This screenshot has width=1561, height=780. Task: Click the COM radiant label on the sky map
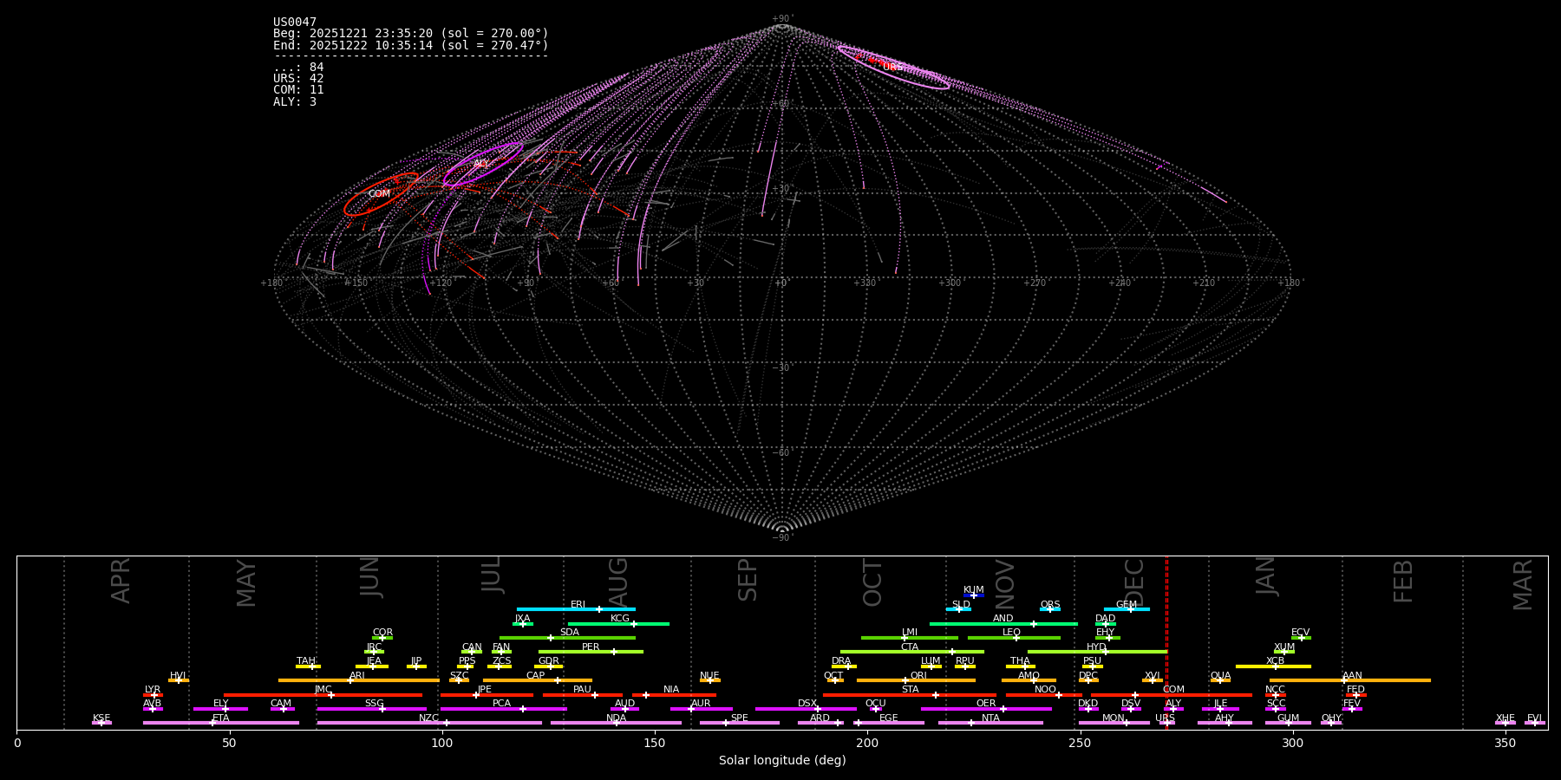(x=379, y=194)
